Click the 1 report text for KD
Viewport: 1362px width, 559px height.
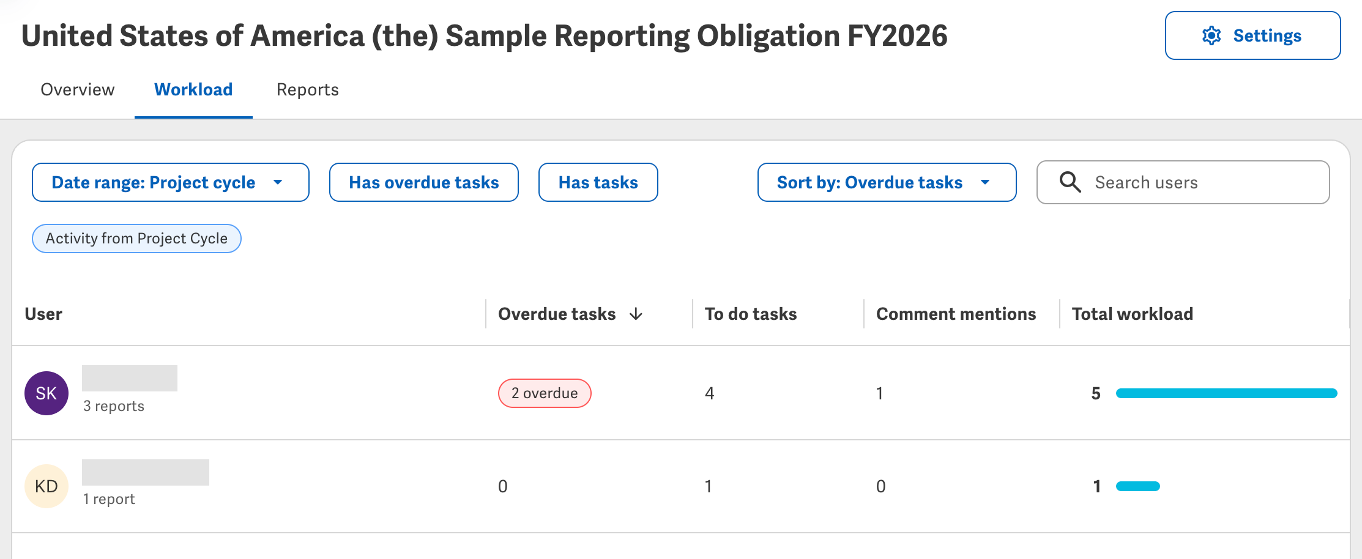[109, 499]
